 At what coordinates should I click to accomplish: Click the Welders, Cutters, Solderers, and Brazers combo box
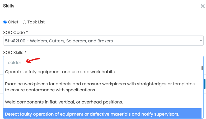click(x=103, y=41)
